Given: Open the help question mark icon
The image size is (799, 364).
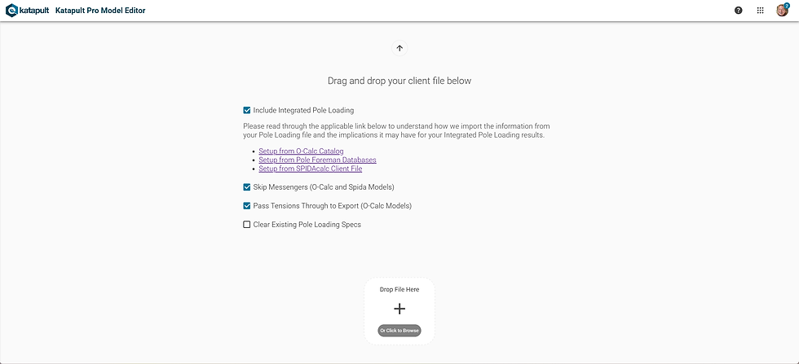Looking at the screenshot, I should [739, 11].
